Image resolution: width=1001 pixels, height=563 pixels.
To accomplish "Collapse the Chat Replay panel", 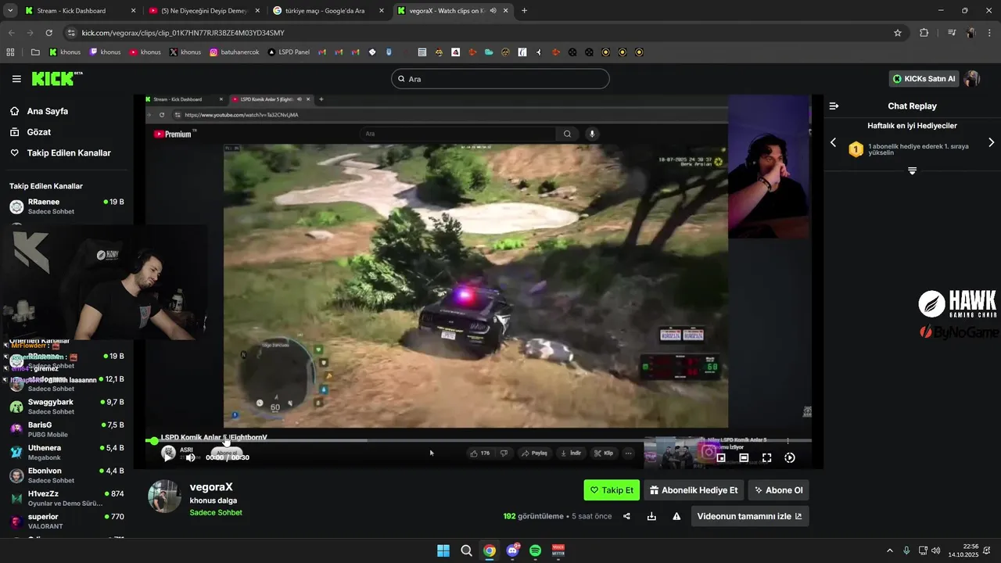I will coord(834,106).
